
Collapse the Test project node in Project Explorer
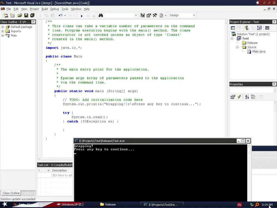point(232,38)
